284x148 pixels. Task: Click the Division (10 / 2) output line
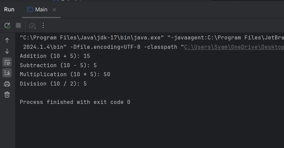[x=53, y=84]
